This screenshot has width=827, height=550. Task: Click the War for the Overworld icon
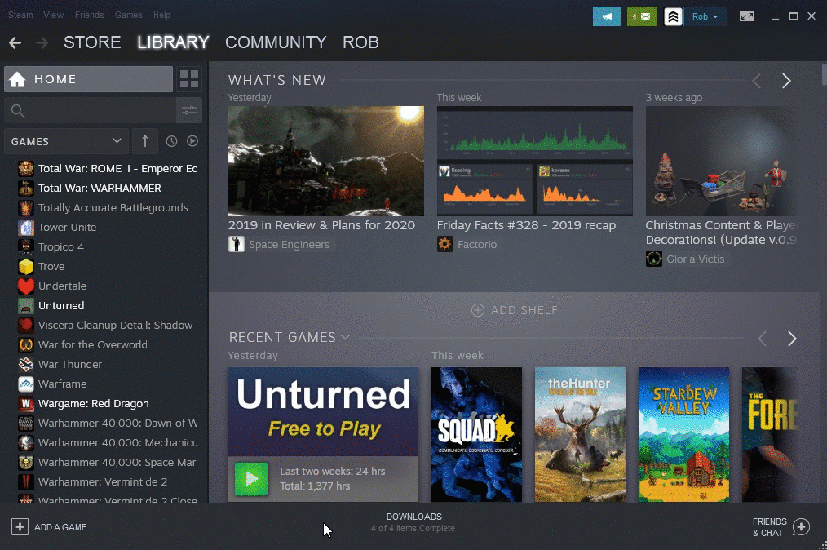click(26, 344)
